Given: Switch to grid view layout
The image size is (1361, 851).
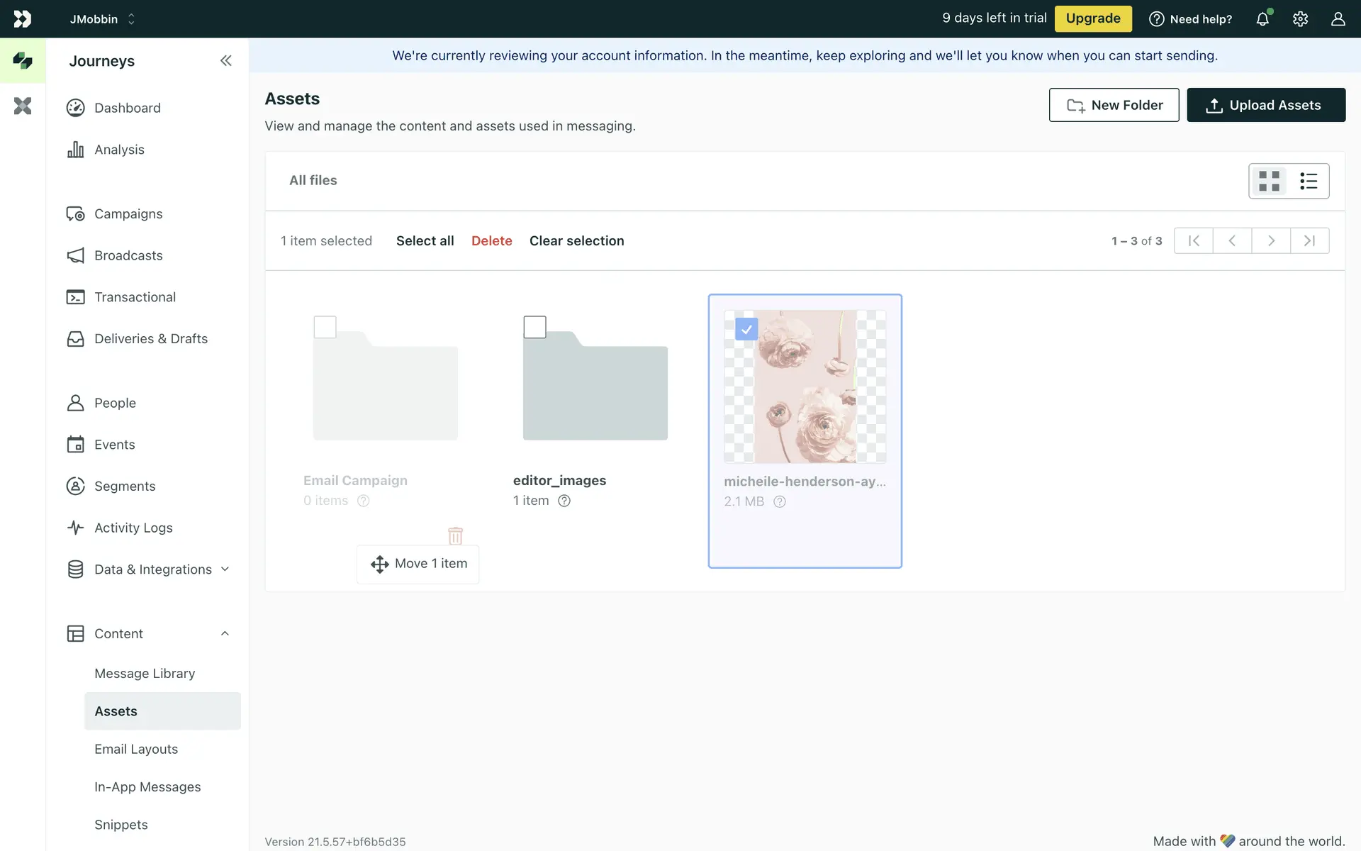Looking at the screenshot, I should [x=1269, y=181].
